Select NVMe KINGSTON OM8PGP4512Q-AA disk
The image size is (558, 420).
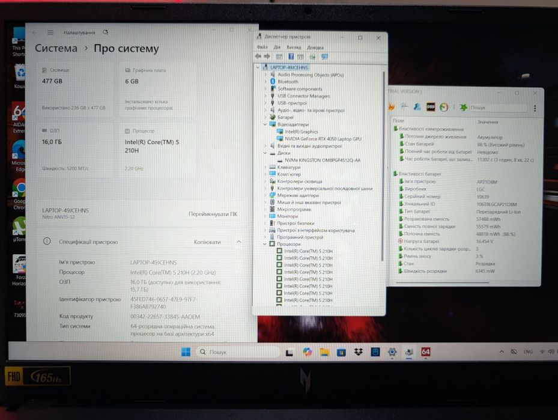323,160
